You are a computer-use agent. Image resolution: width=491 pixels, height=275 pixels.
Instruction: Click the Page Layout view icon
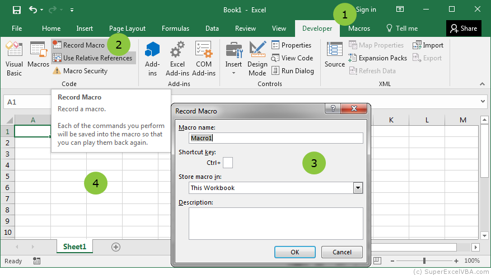coord(377,260)
